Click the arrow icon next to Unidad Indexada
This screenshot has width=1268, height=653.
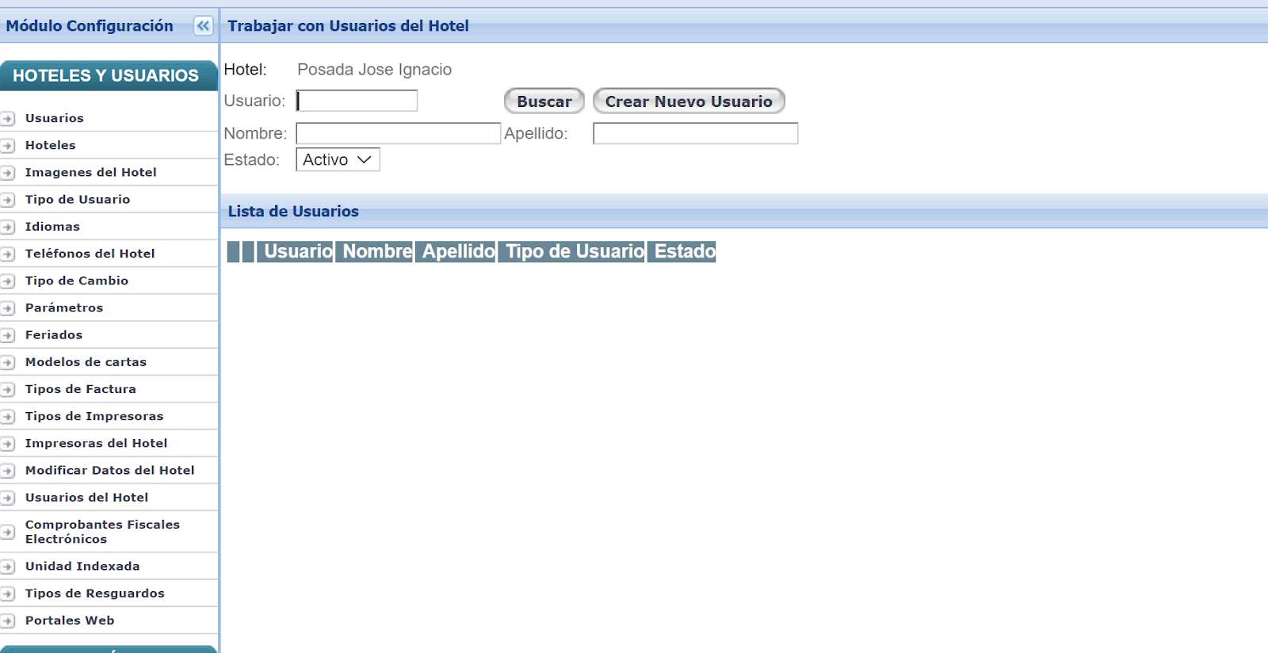click(x=8, y=567)
